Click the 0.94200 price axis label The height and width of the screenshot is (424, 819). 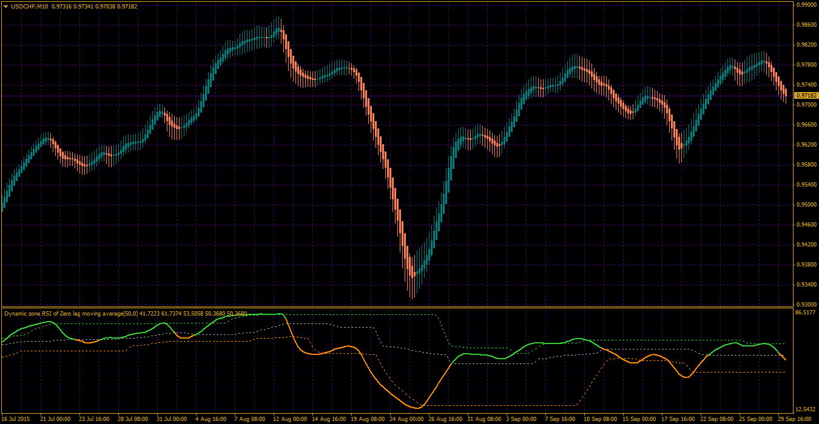[x=806, y=245]
